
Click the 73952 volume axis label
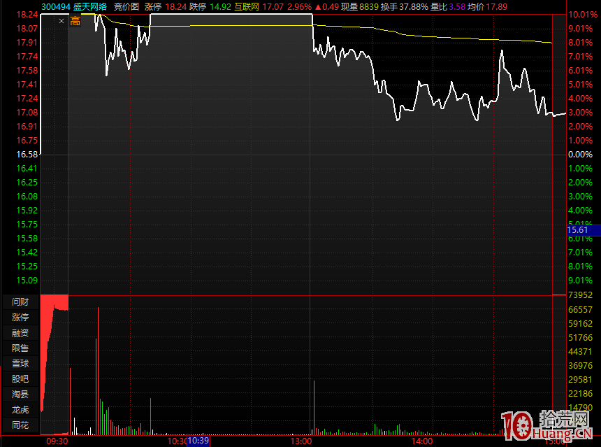click(x=580, y=295)
